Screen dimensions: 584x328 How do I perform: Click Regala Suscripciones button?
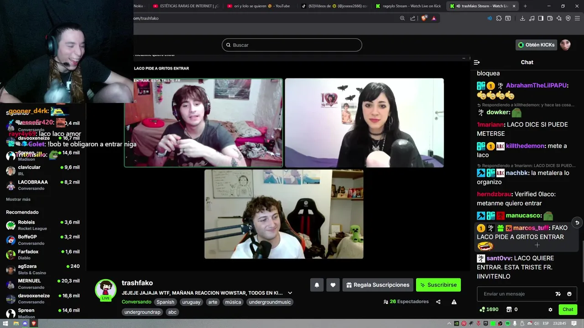click(378, 285)
